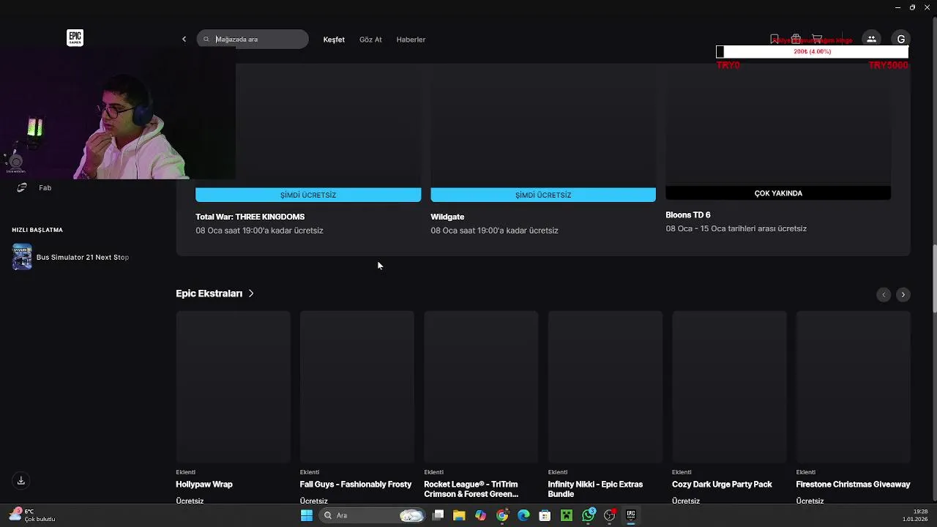937x527 pixels.
Task: Click the Hollypaw Wrap title text
Action: click(x=206, y=485)
